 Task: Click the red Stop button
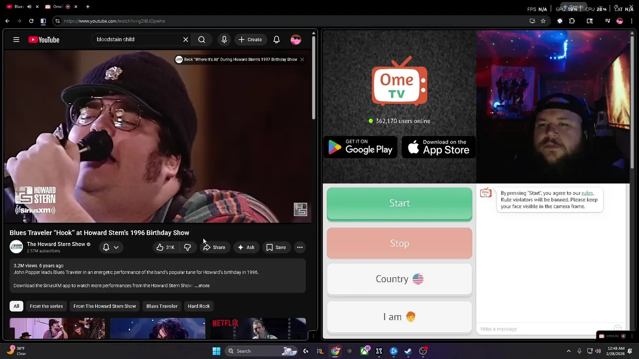(x=399, y=243)
